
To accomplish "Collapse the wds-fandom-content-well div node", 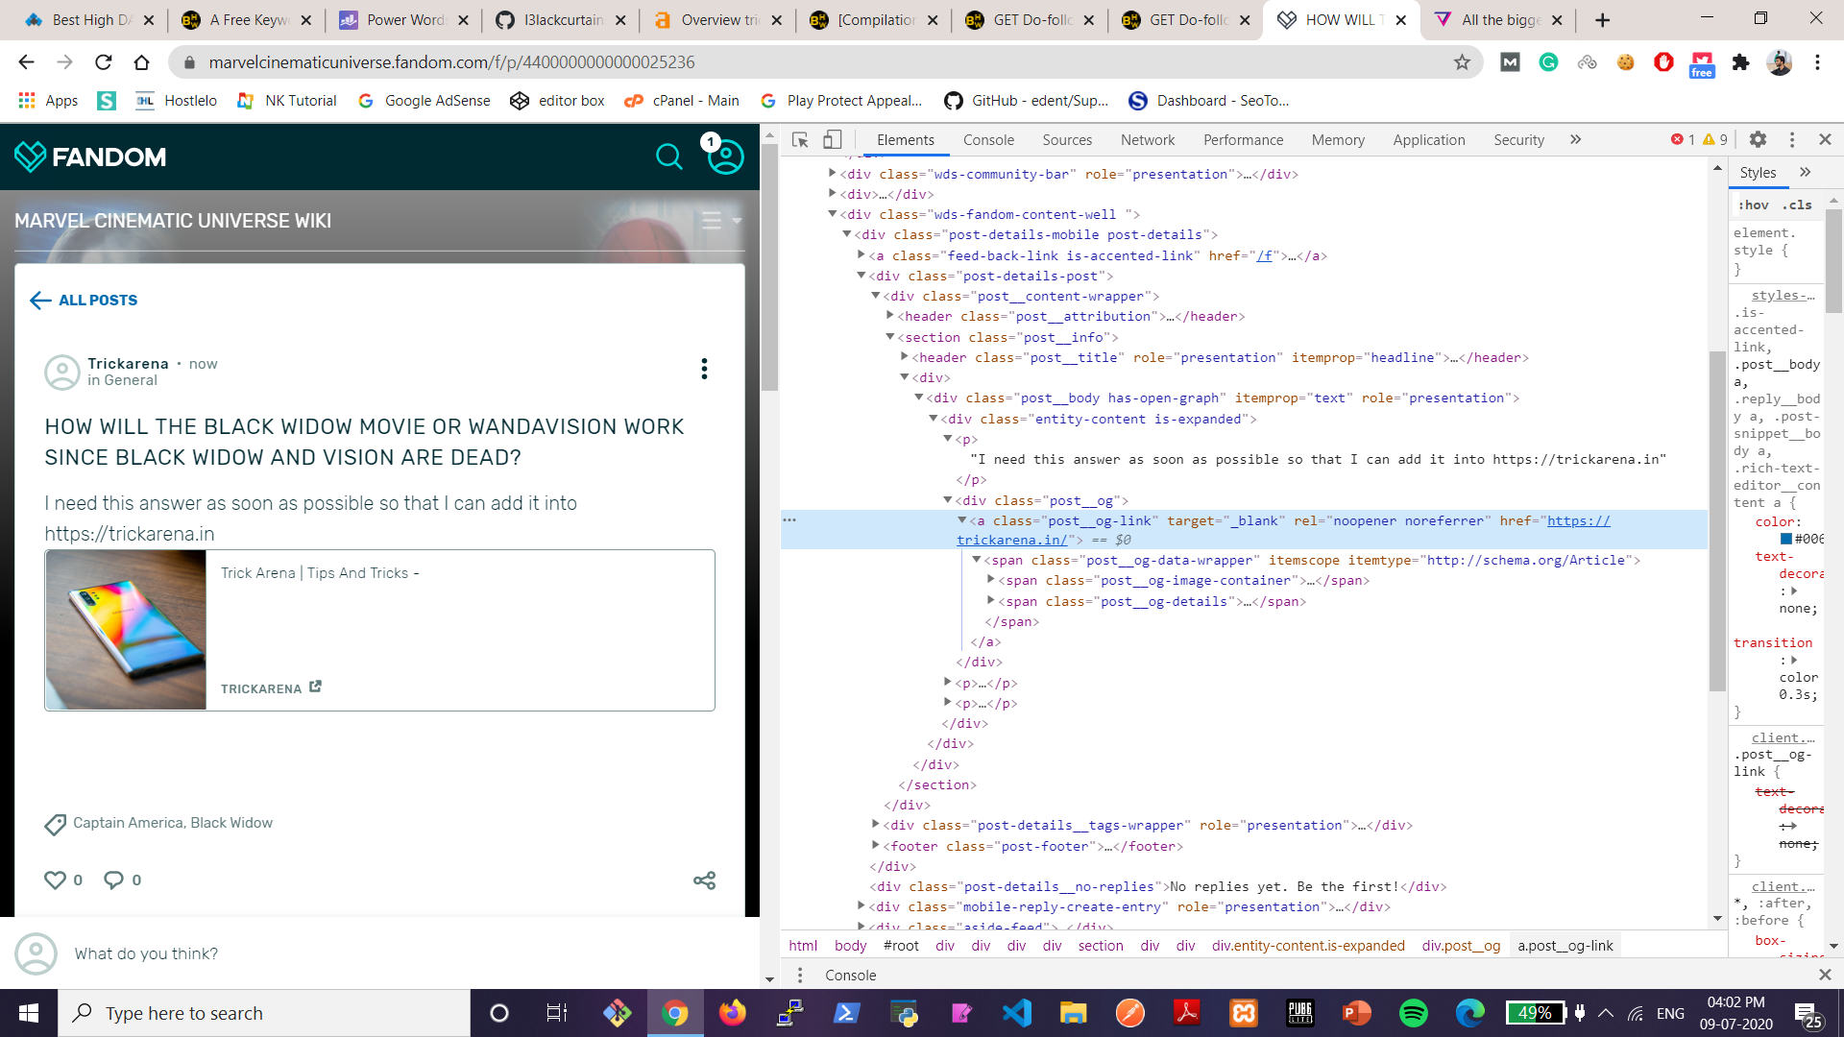I will click(x=832, y=214).
